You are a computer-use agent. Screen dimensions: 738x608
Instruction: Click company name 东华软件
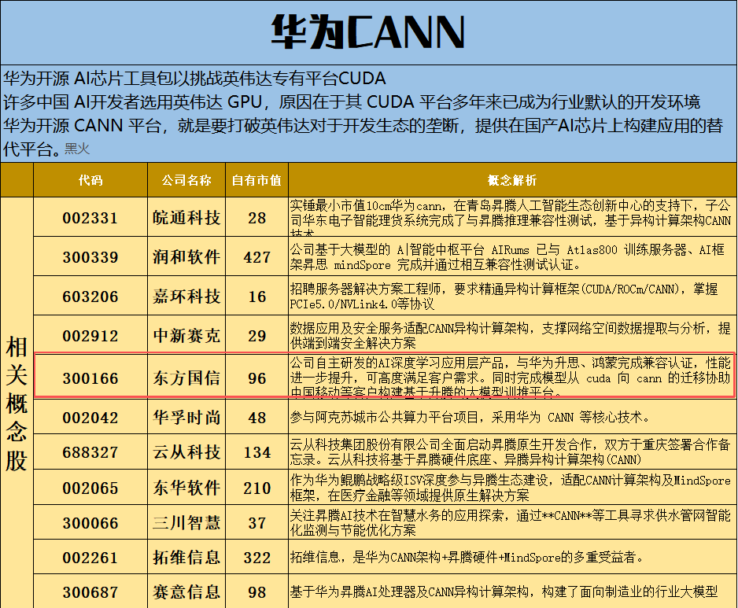(x=186, y=488)
